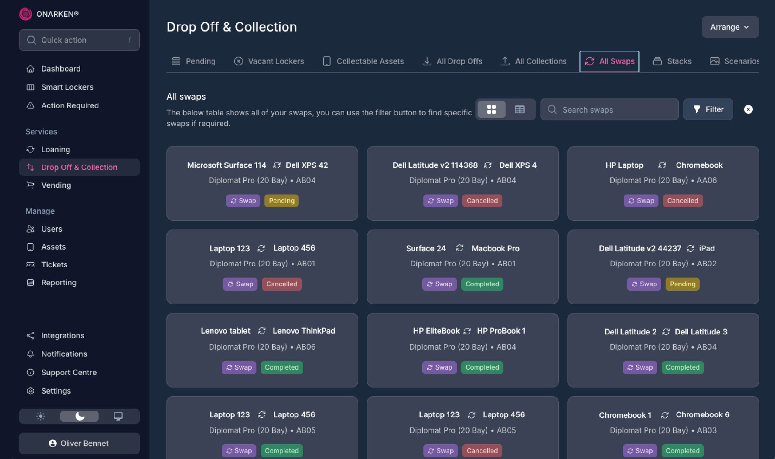
Task: Clear filters with the round X icon
Action: (x=748, y=109)
